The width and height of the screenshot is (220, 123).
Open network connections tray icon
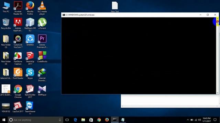(196, 120)
